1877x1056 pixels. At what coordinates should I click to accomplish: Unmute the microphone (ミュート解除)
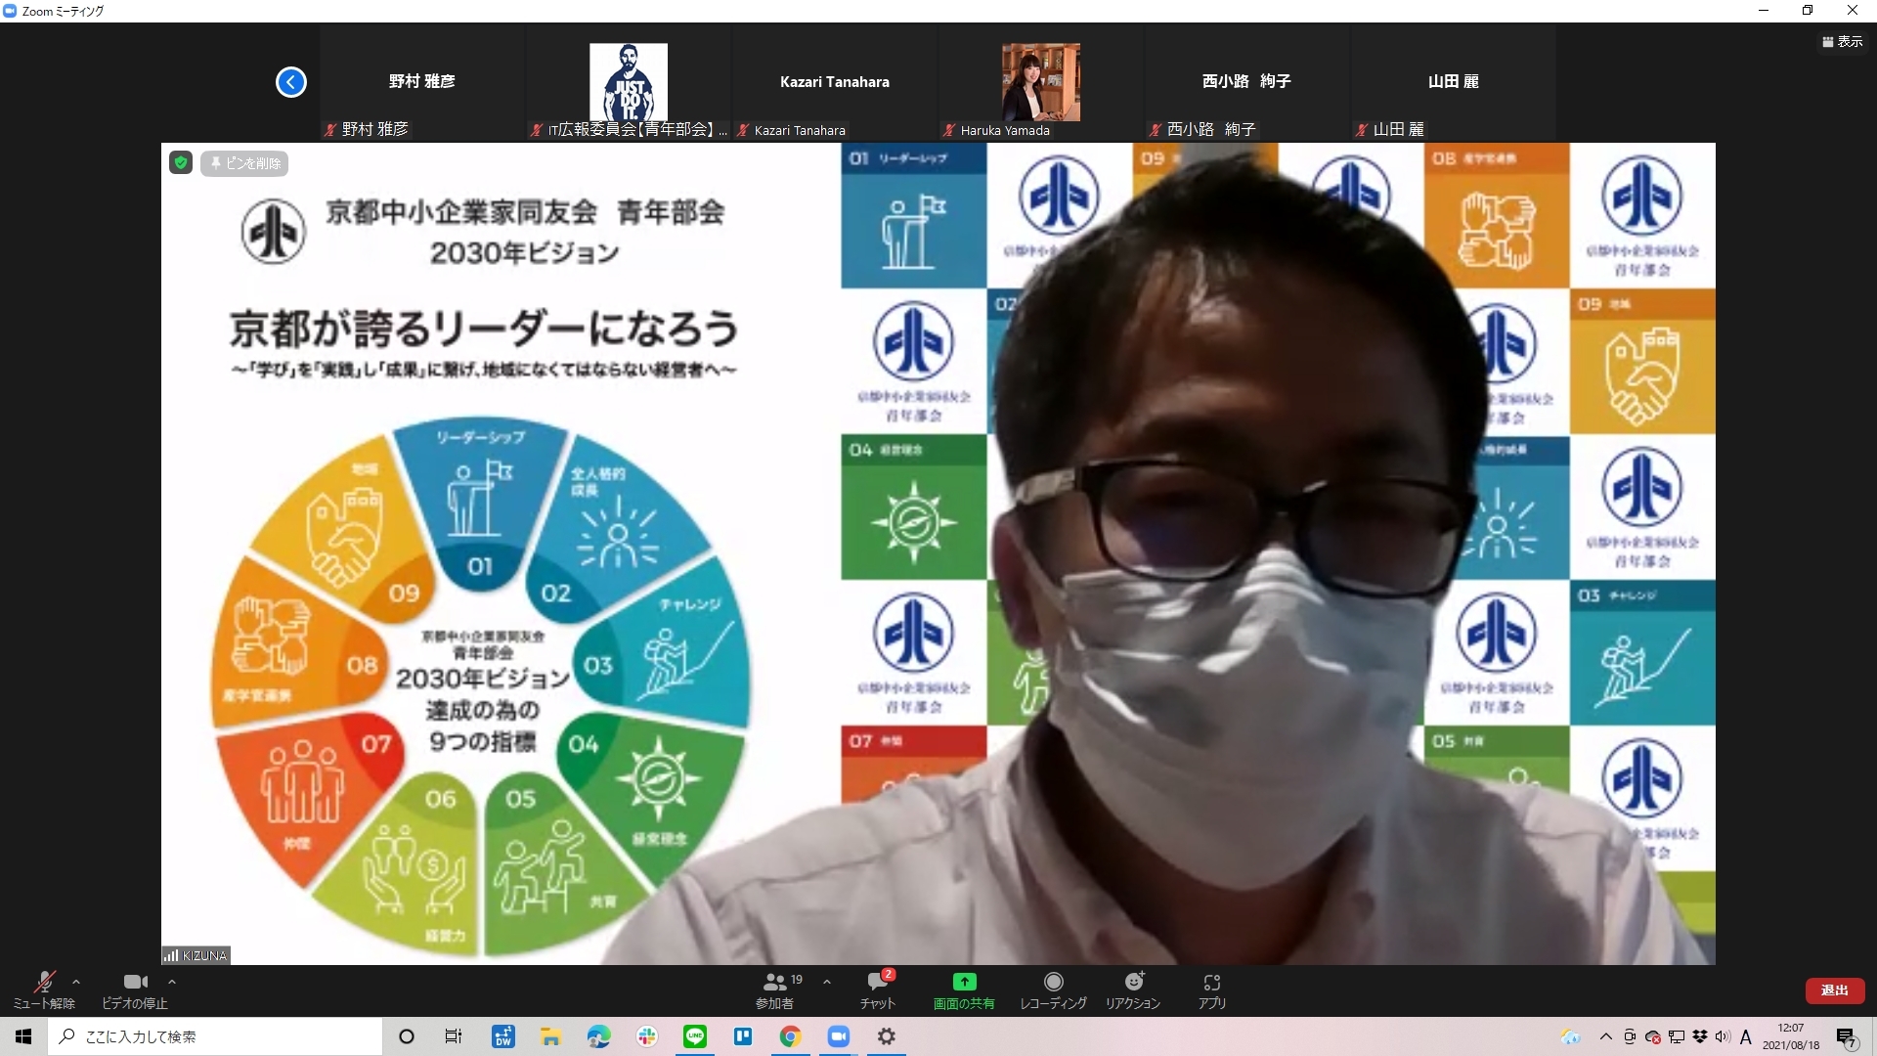tap(44, 990)
